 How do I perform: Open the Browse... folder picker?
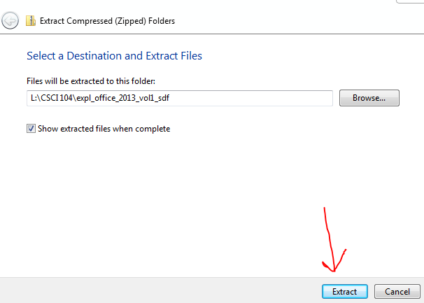369,98
